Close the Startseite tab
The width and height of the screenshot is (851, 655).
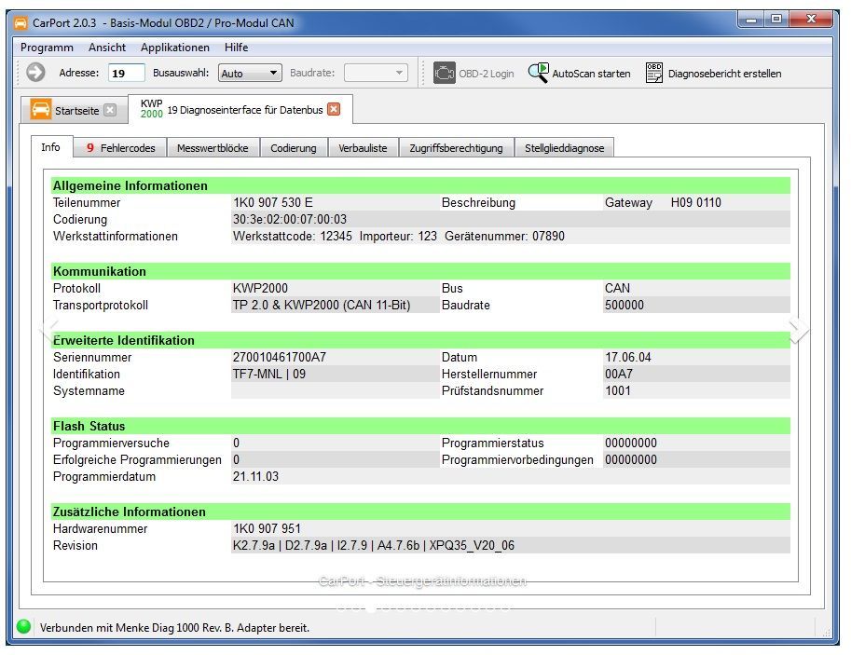[110, 110]
